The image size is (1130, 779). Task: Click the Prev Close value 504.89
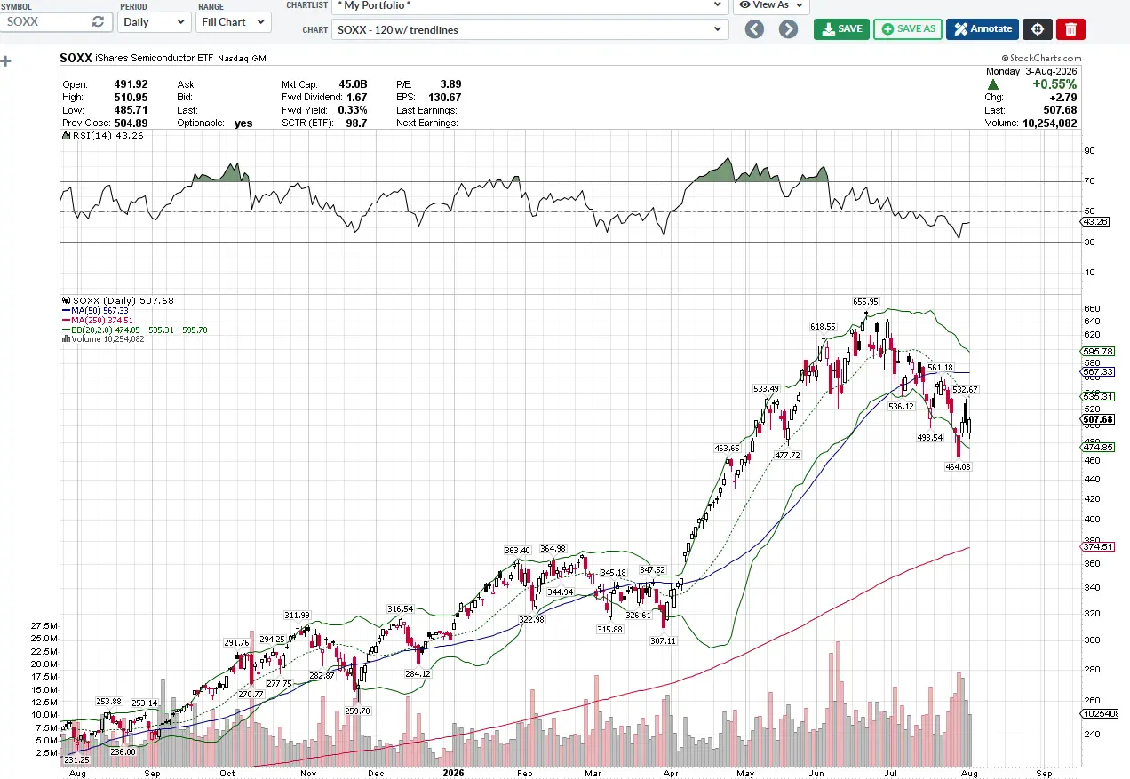click(x=131, y=123)
